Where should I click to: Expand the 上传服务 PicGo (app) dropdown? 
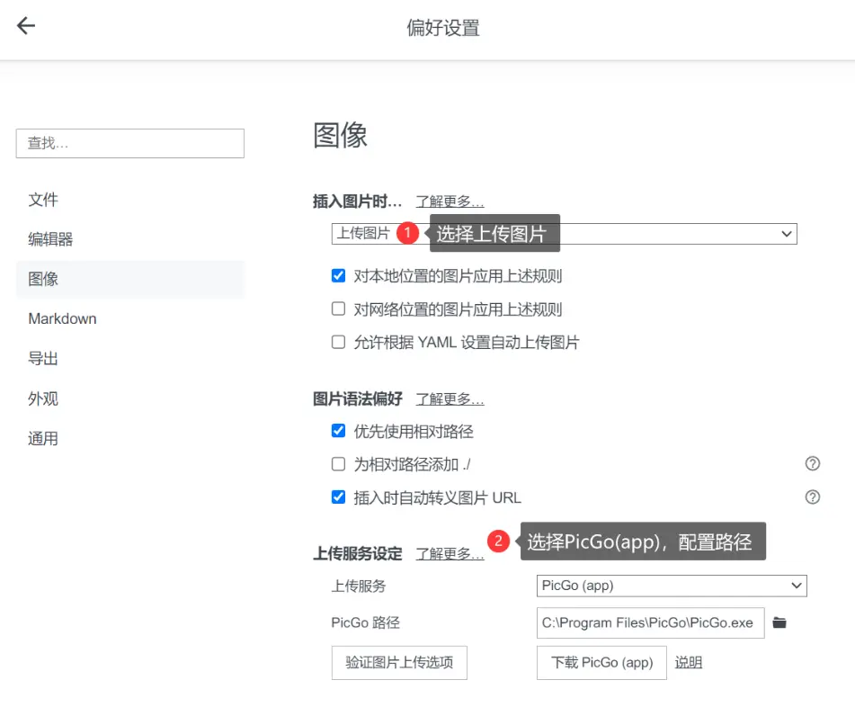pos(671,586)
